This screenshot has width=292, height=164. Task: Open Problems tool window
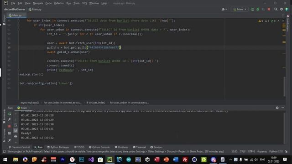pos(121,147)
